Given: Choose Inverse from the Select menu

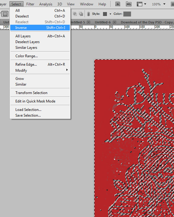Looking at the screenshot, I should coord(40,27).
